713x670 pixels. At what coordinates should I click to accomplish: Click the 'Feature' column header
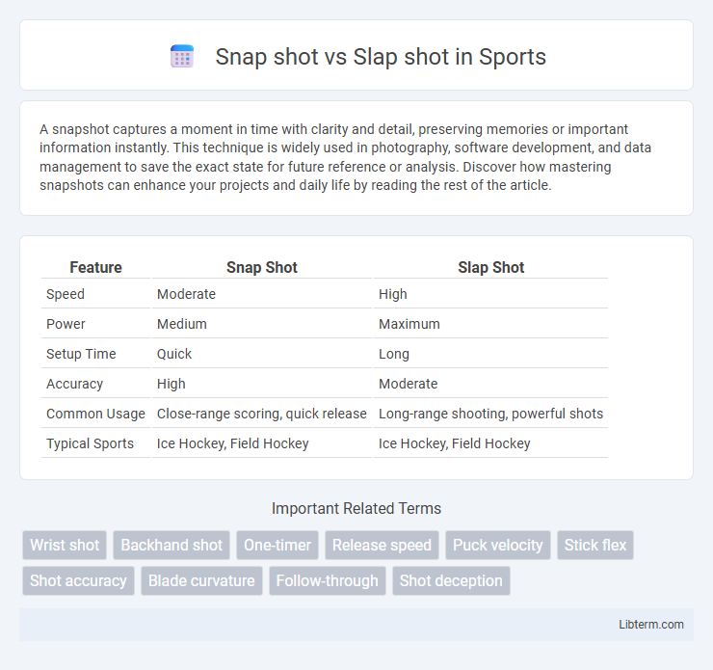tap(95, 267)
